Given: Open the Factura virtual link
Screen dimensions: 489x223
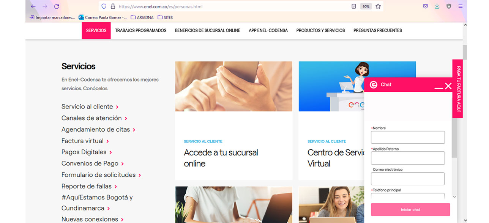Looking at the screenshot, I should tap(85, 141).
